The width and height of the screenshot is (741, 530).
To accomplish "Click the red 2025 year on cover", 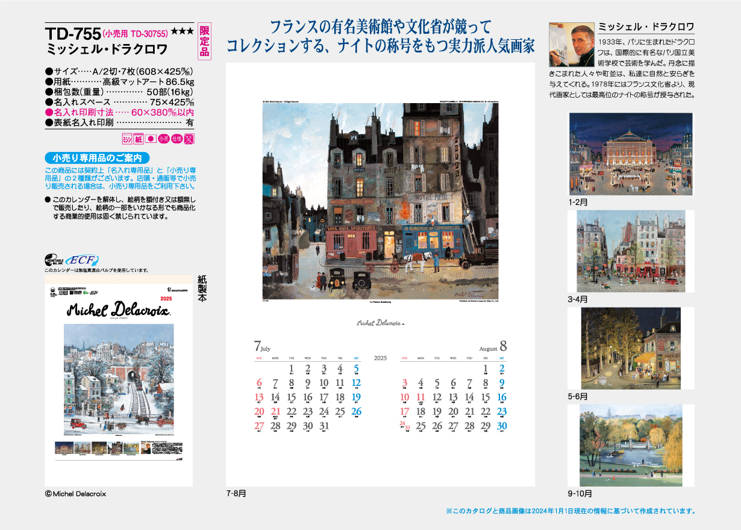I will click(166, 300).
